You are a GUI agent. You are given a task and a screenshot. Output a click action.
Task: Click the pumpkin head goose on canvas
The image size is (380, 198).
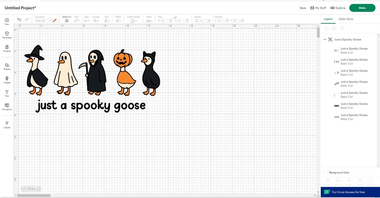click(x=124, y=73)
